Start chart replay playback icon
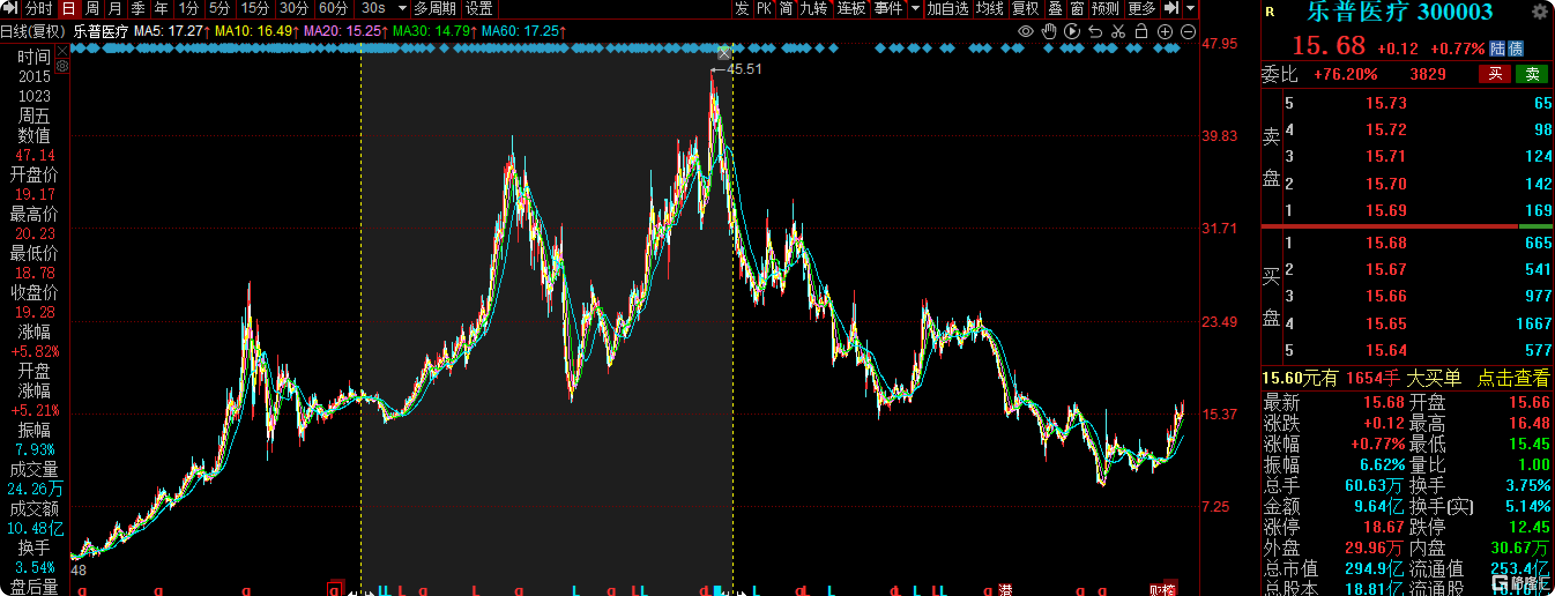 (1072, 31)
